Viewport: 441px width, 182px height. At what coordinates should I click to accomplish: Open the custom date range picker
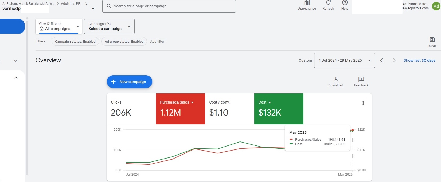[x=344, y=60]
